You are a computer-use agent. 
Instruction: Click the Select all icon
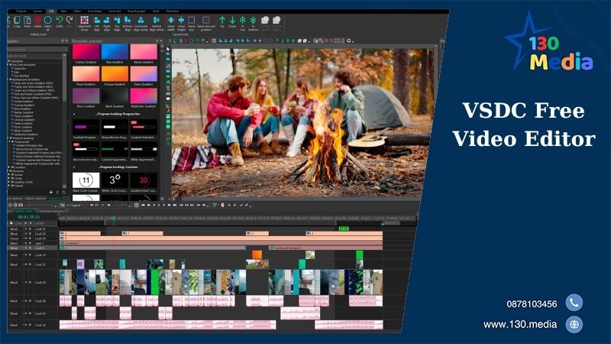[47, 21]
